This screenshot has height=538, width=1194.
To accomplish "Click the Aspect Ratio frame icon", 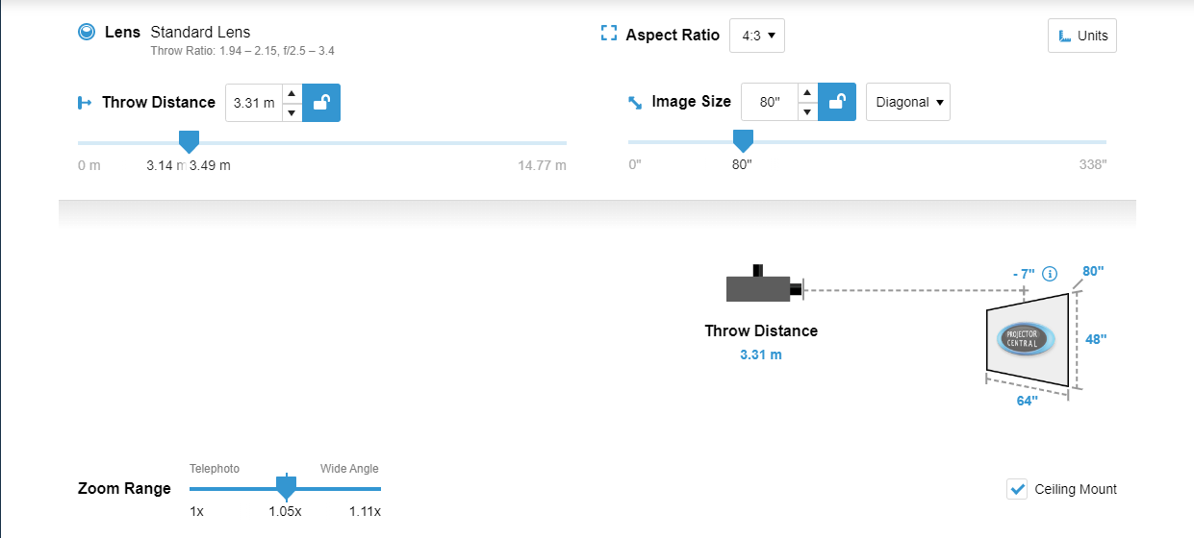I will point(608,35).
